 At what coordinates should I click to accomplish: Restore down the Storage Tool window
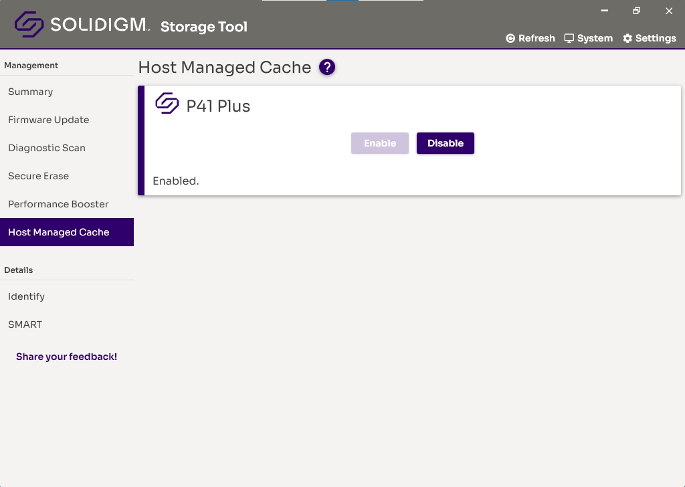[x=637, y=11]
